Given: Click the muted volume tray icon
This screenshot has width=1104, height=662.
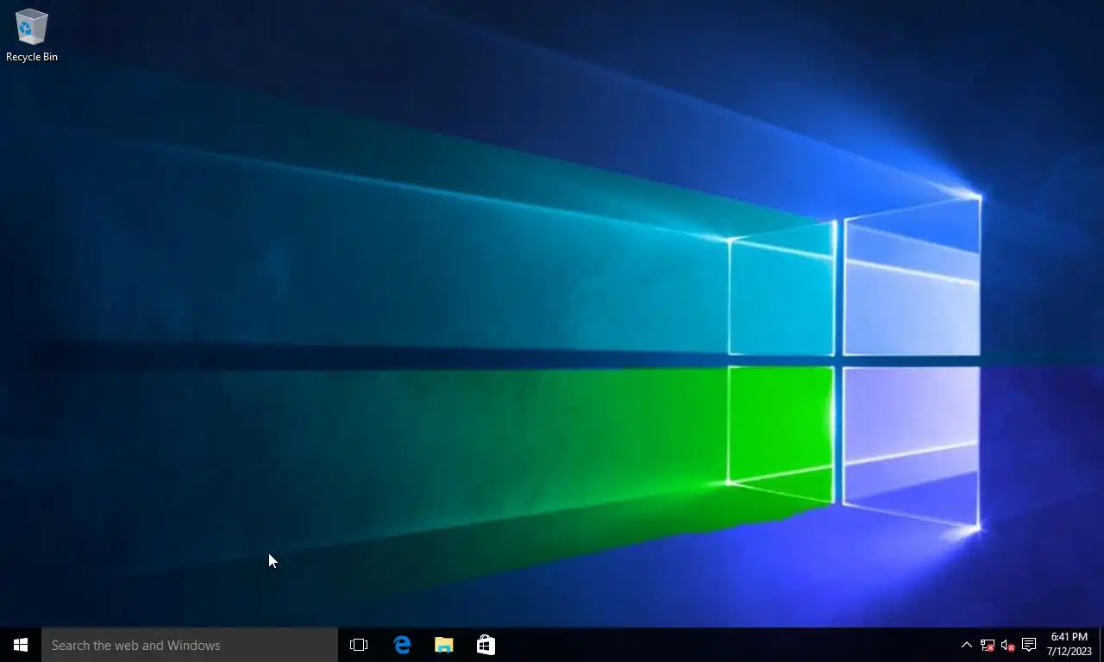Looking at the screenshot, I should [1007, 645].
